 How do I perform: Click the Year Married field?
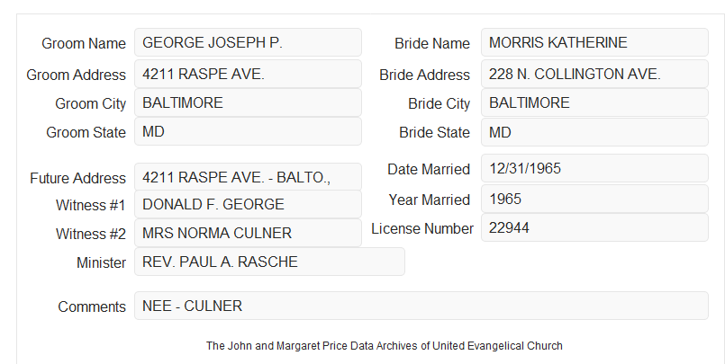[x=594, y=199]
